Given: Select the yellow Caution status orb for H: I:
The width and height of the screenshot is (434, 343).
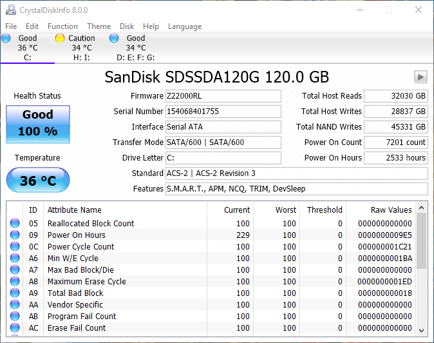Looking at the screenshot, I should click(60, 38).
